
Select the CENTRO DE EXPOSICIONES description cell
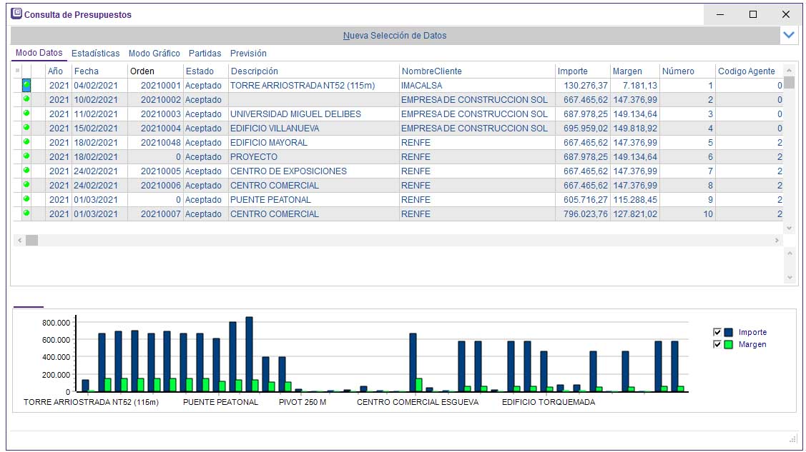point(288,171)
